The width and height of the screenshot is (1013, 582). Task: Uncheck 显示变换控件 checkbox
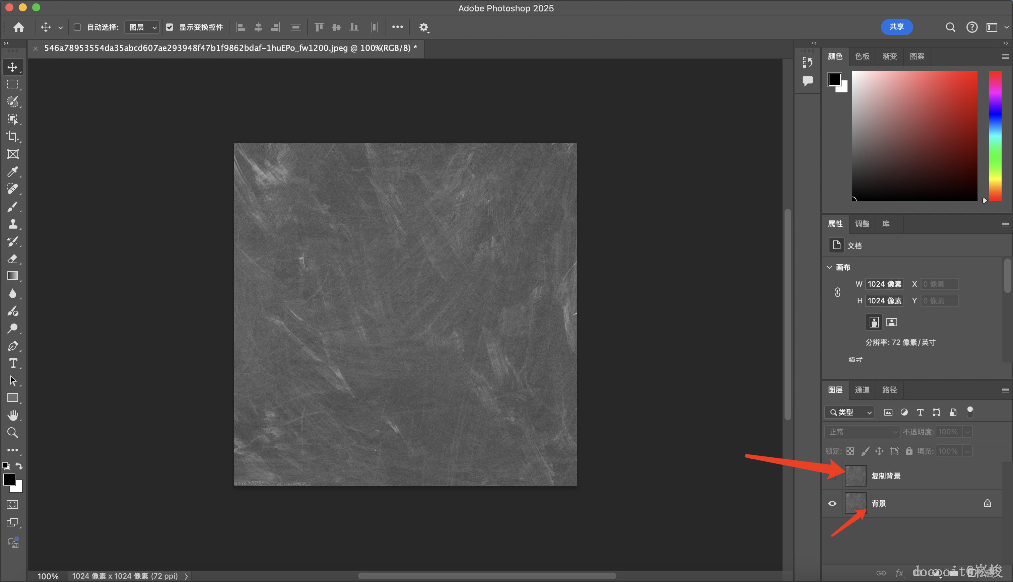pyautogui.click(x=170, y=27)
